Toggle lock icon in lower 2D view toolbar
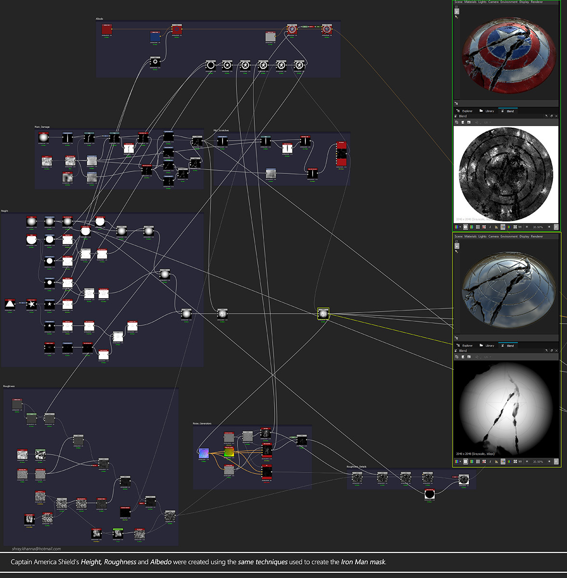 point(556,461)
